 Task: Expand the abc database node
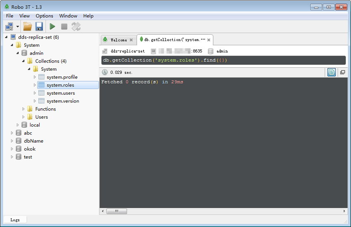(x=12, y=133)
